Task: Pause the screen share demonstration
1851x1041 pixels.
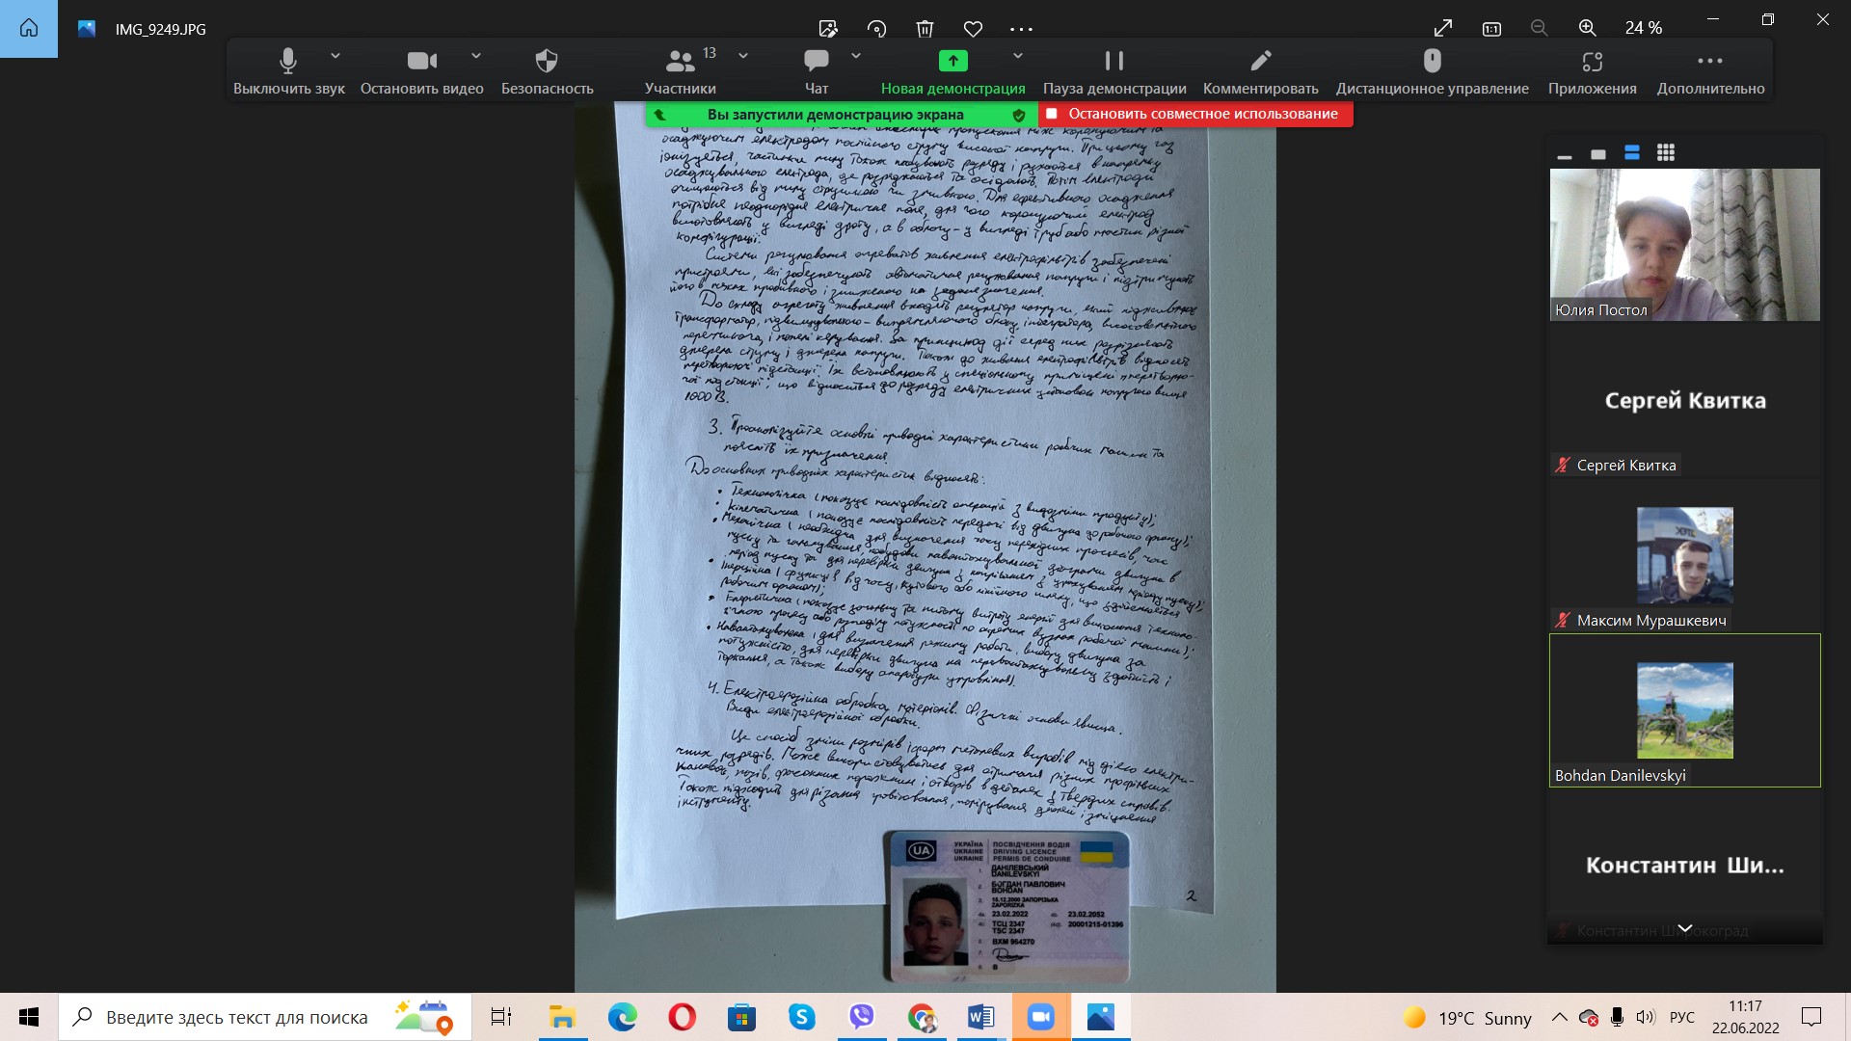Action: 1113,62
